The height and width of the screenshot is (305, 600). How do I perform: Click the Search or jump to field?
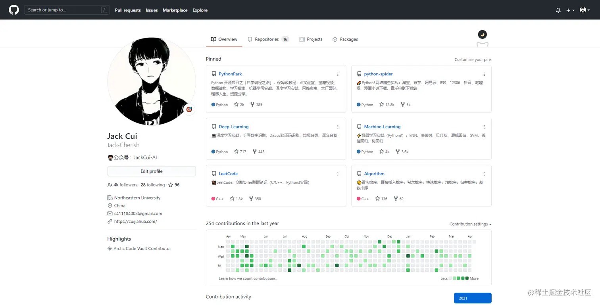click(x=67, y=10)
